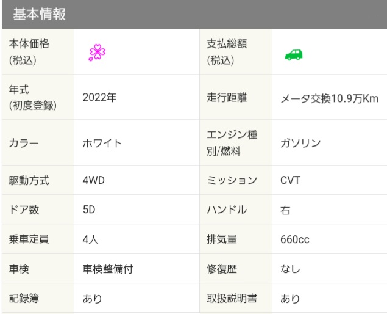The image size is (387, 314).
Task: Select the 4WD drive type value
Action: [94, 180]
